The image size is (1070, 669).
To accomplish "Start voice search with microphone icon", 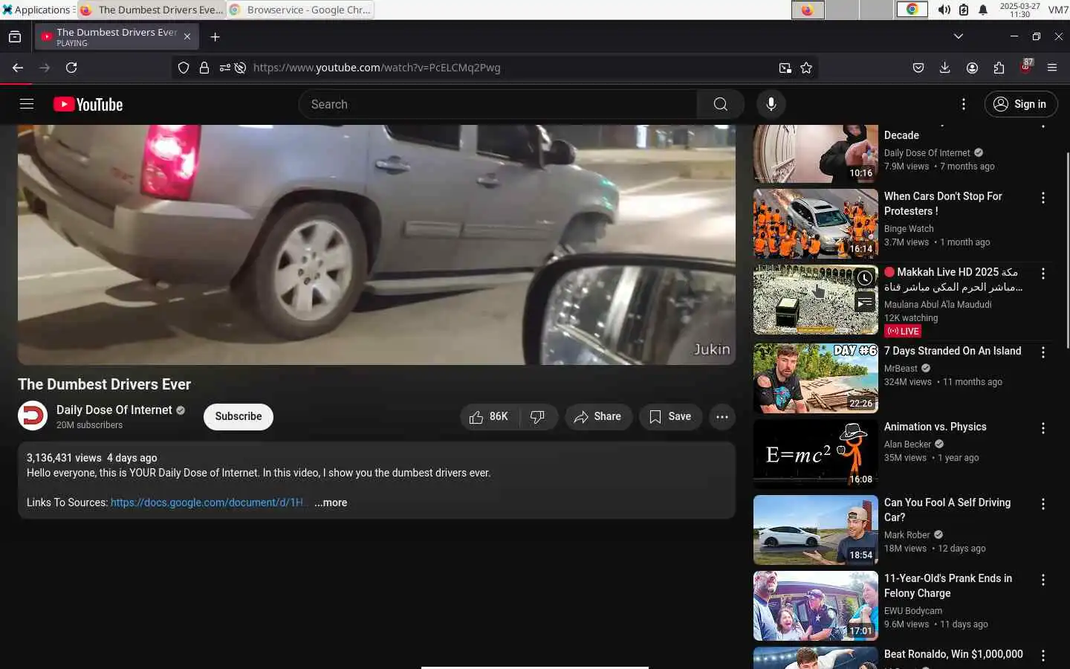I will click(771, 104).
